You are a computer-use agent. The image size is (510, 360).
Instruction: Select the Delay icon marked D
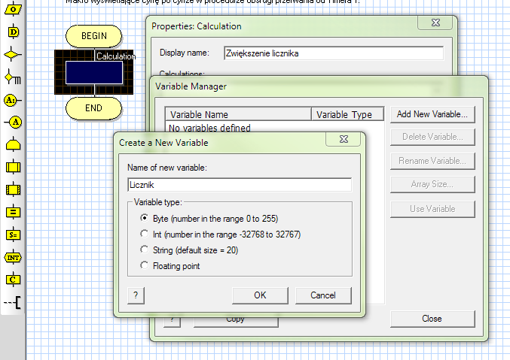click(13, 32)
